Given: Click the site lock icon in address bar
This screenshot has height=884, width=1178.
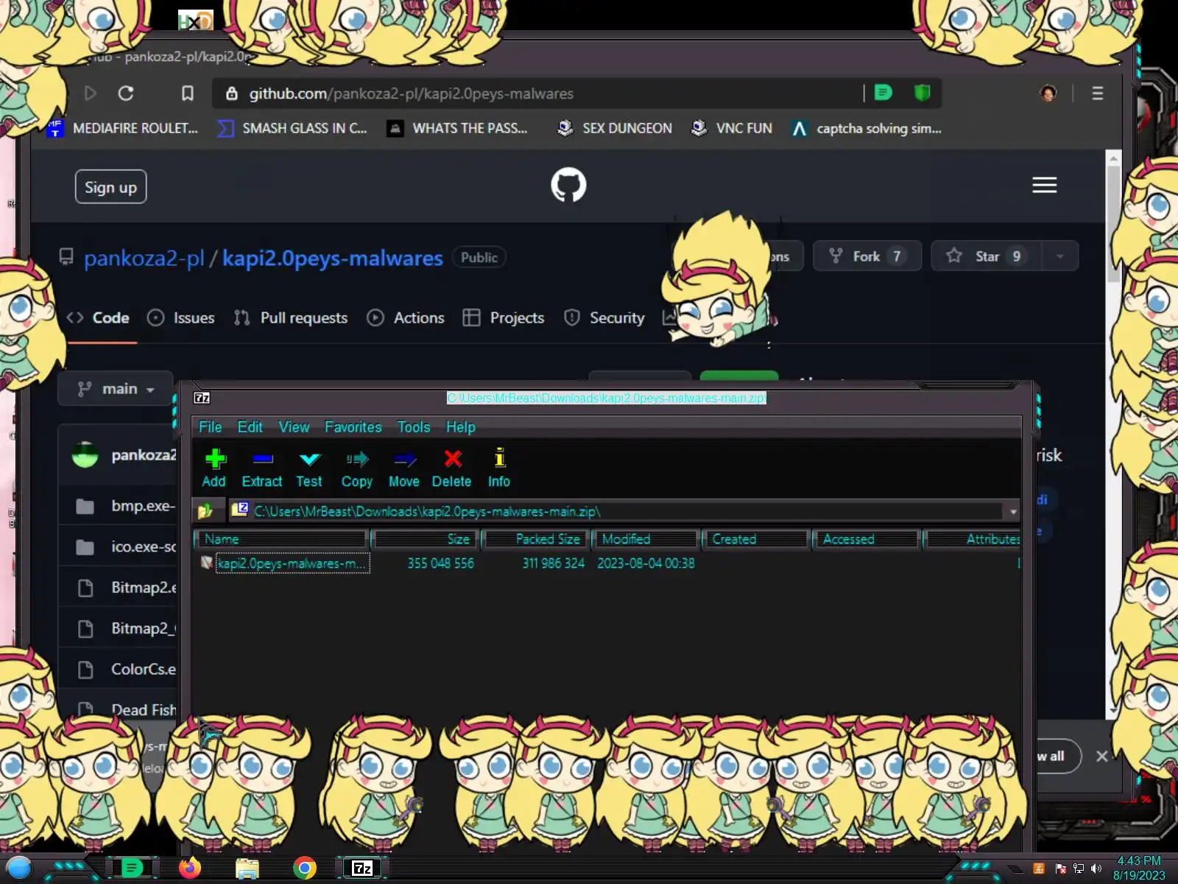Looking at the screenshot, I should click(232, 94).
